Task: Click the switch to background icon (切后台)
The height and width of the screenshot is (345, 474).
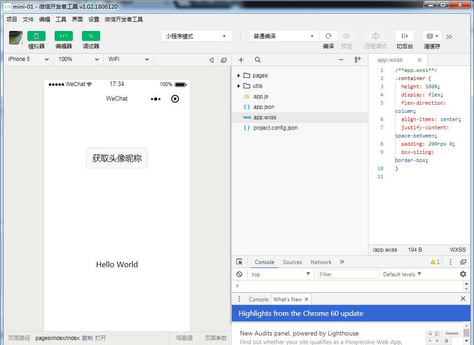Action: [404, 36]
